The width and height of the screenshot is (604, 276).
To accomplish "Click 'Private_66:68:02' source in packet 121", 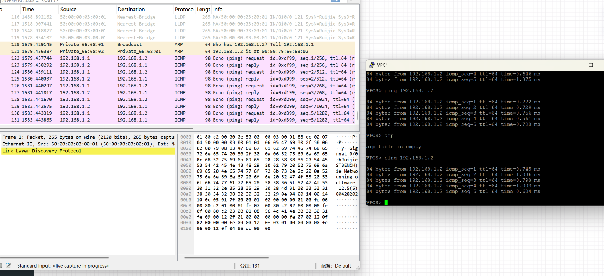I will [x=82, y=52].
